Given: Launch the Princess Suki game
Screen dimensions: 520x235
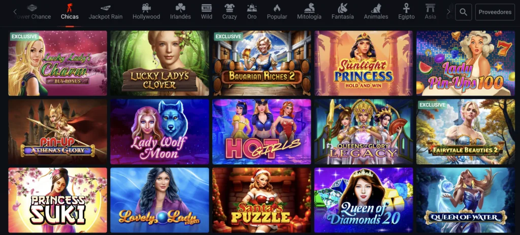Looking at the screenshot, I should coord(58,200).
